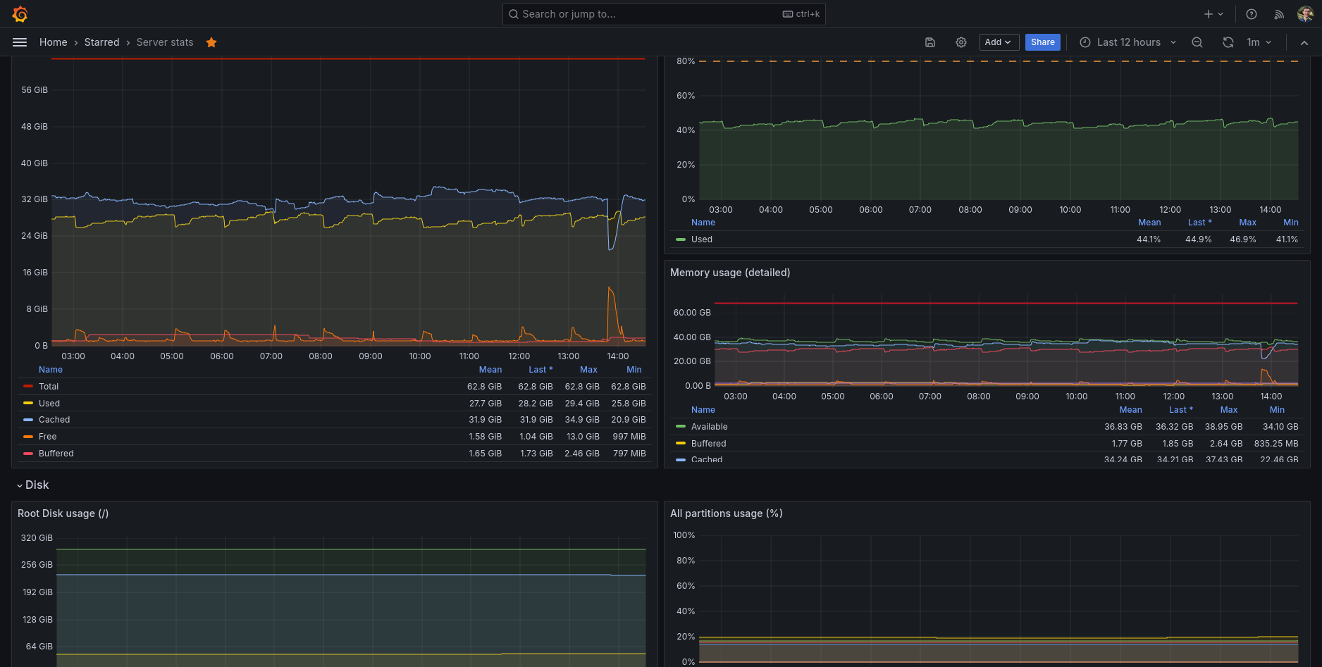Screen dimensions: 1322x667
Task: Zoom out the time range
Action: click(1197, 42)
